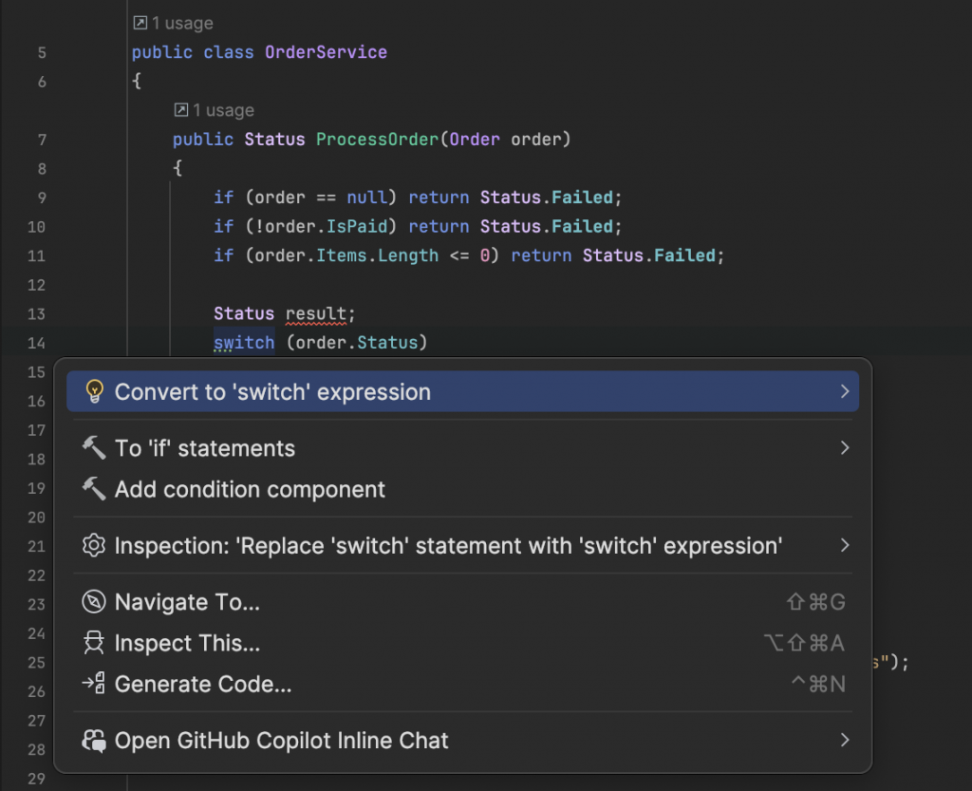Open the Navigate To... menu entry
The height and width of the screenshot is (791, 972).
[187, 602]
